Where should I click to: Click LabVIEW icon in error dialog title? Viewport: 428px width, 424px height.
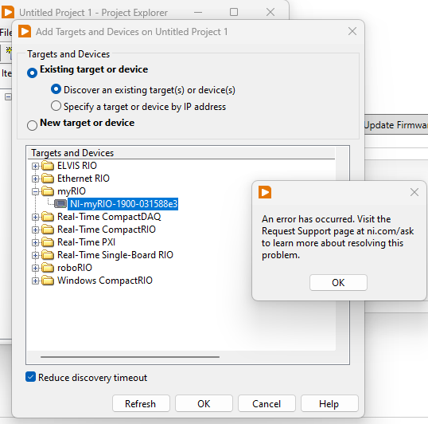tap(265, 192)
